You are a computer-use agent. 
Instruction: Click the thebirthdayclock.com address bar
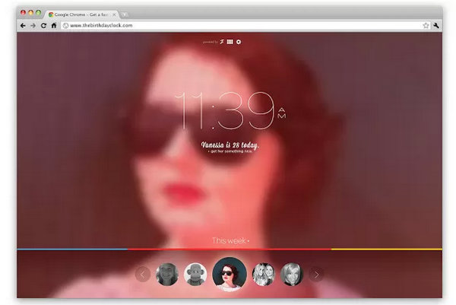[228, 25]
